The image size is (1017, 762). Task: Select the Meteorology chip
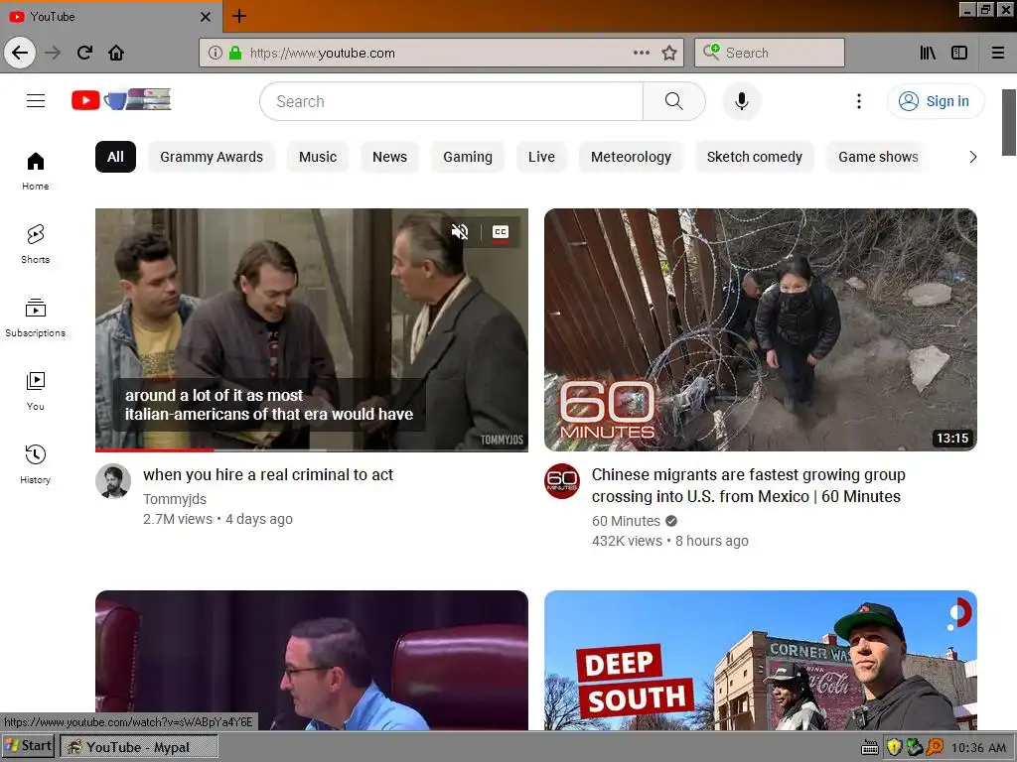[x=631, y=157]
